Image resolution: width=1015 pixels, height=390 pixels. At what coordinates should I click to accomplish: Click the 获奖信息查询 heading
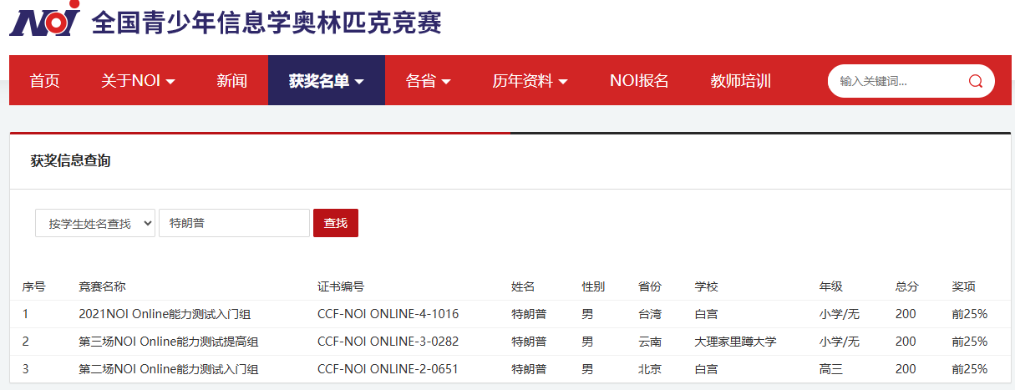(x=70, y=160)
